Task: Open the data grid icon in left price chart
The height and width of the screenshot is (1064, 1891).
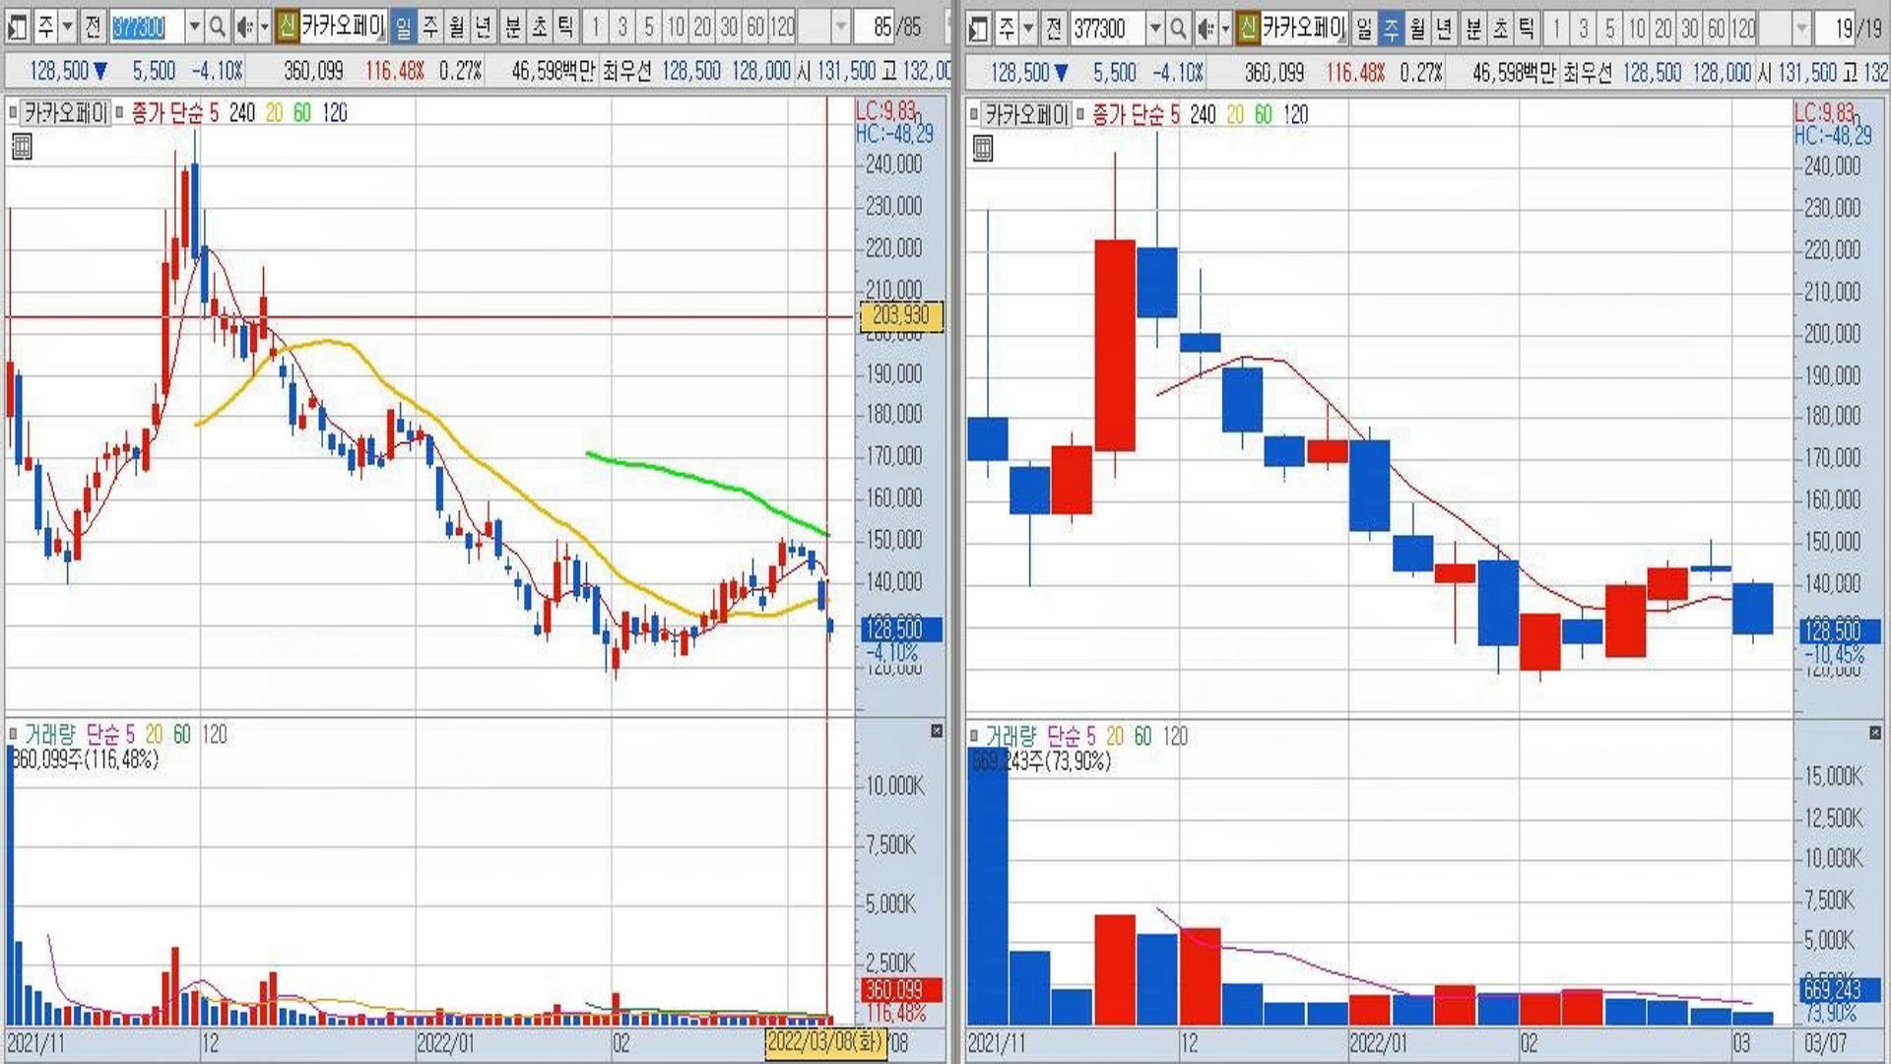Action: 22,148
